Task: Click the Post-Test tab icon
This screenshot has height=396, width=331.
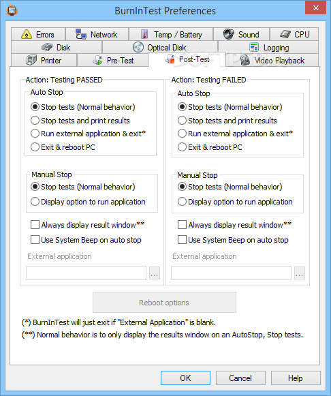Action: 170,59
